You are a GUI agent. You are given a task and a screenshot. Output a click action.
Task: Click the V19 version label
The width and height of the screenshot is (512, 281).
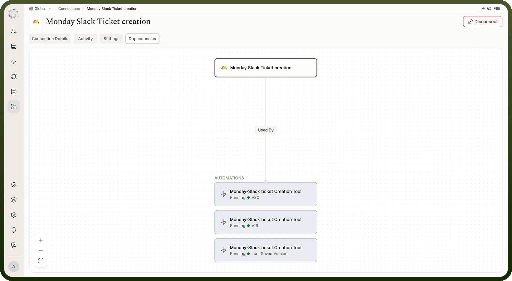click(255, 226)
